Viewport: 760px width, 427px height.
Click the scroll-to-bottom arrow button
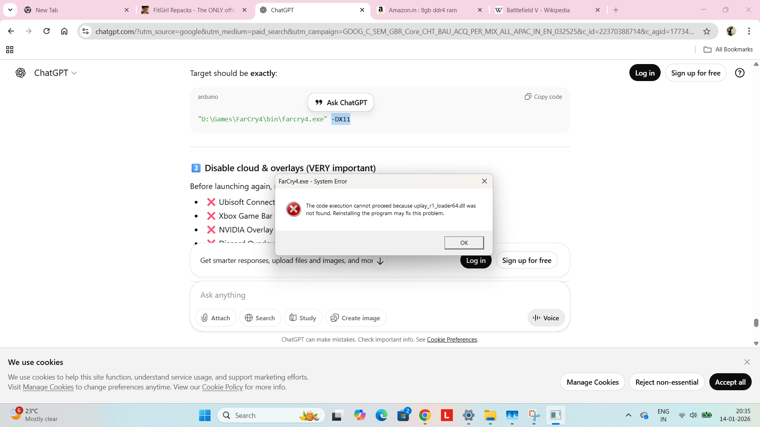tap(380, 261)
